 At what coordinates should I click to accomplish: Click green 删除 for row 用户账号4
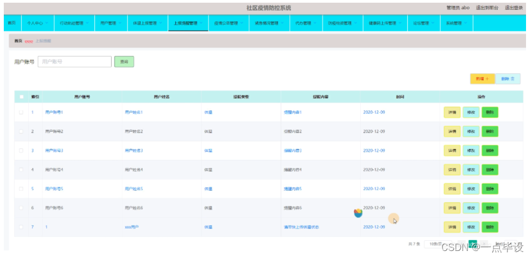[490, 170]
